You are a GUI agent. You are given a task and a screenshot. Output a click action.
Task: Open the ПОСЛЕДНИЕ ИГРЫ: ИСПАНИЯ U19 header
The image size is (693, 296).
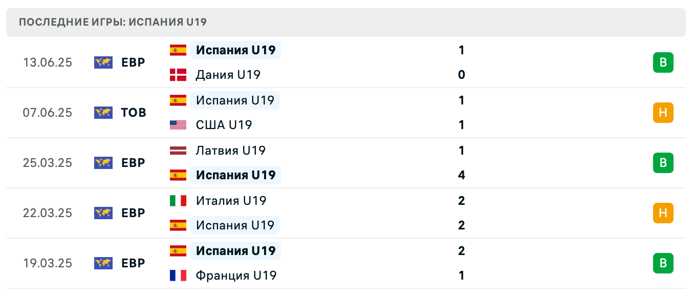point(112,22)
